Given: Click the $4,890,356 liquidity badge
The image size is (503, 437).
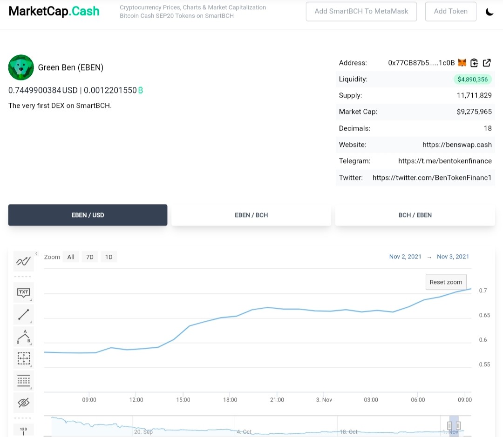Looking at the screenshot, I should tap(473, 79).
